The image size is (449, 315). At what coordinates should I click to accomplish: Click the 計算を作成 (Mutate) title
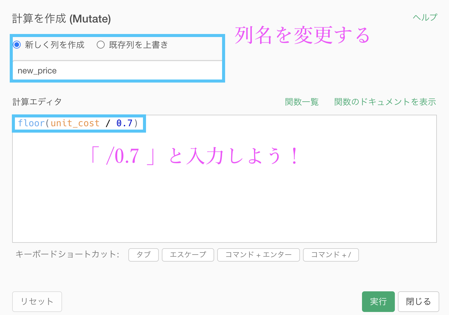pyautogui.click(x=61, y=19)
